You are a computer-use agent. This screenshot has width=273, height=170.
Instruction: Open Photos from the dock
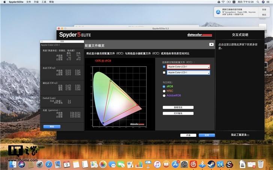pos(103,164)
